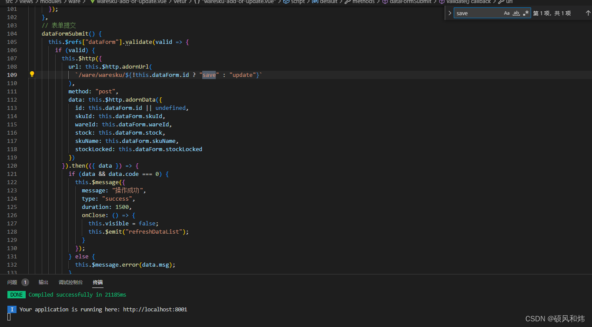Image resolution: width=592 pixels, height=327 pixels.
Task: Click "adornUrl" on line 108
Action: [135, 66]
